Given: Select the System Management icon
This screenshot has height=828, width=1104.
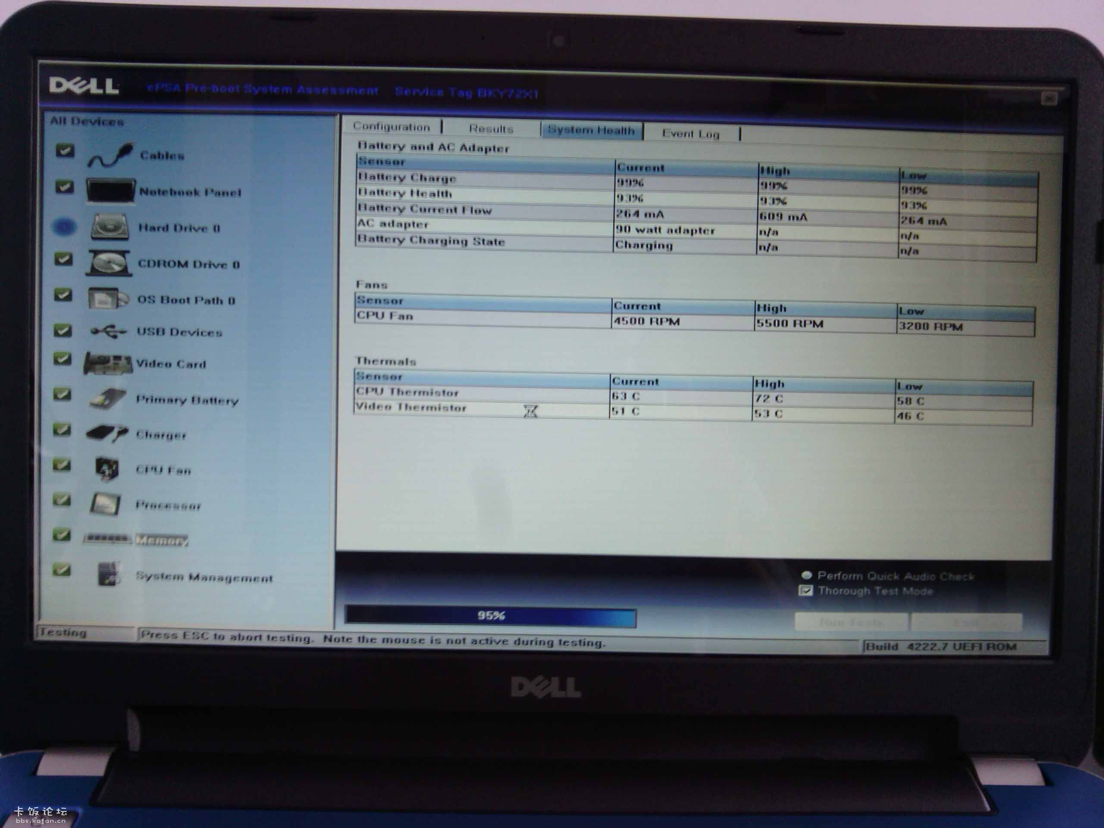Looking at the screenshot, I should click(109, 574).
